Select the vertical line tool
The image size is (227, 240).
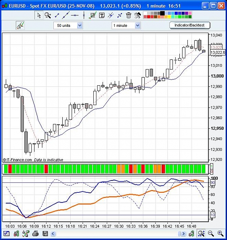coord(84,15)
